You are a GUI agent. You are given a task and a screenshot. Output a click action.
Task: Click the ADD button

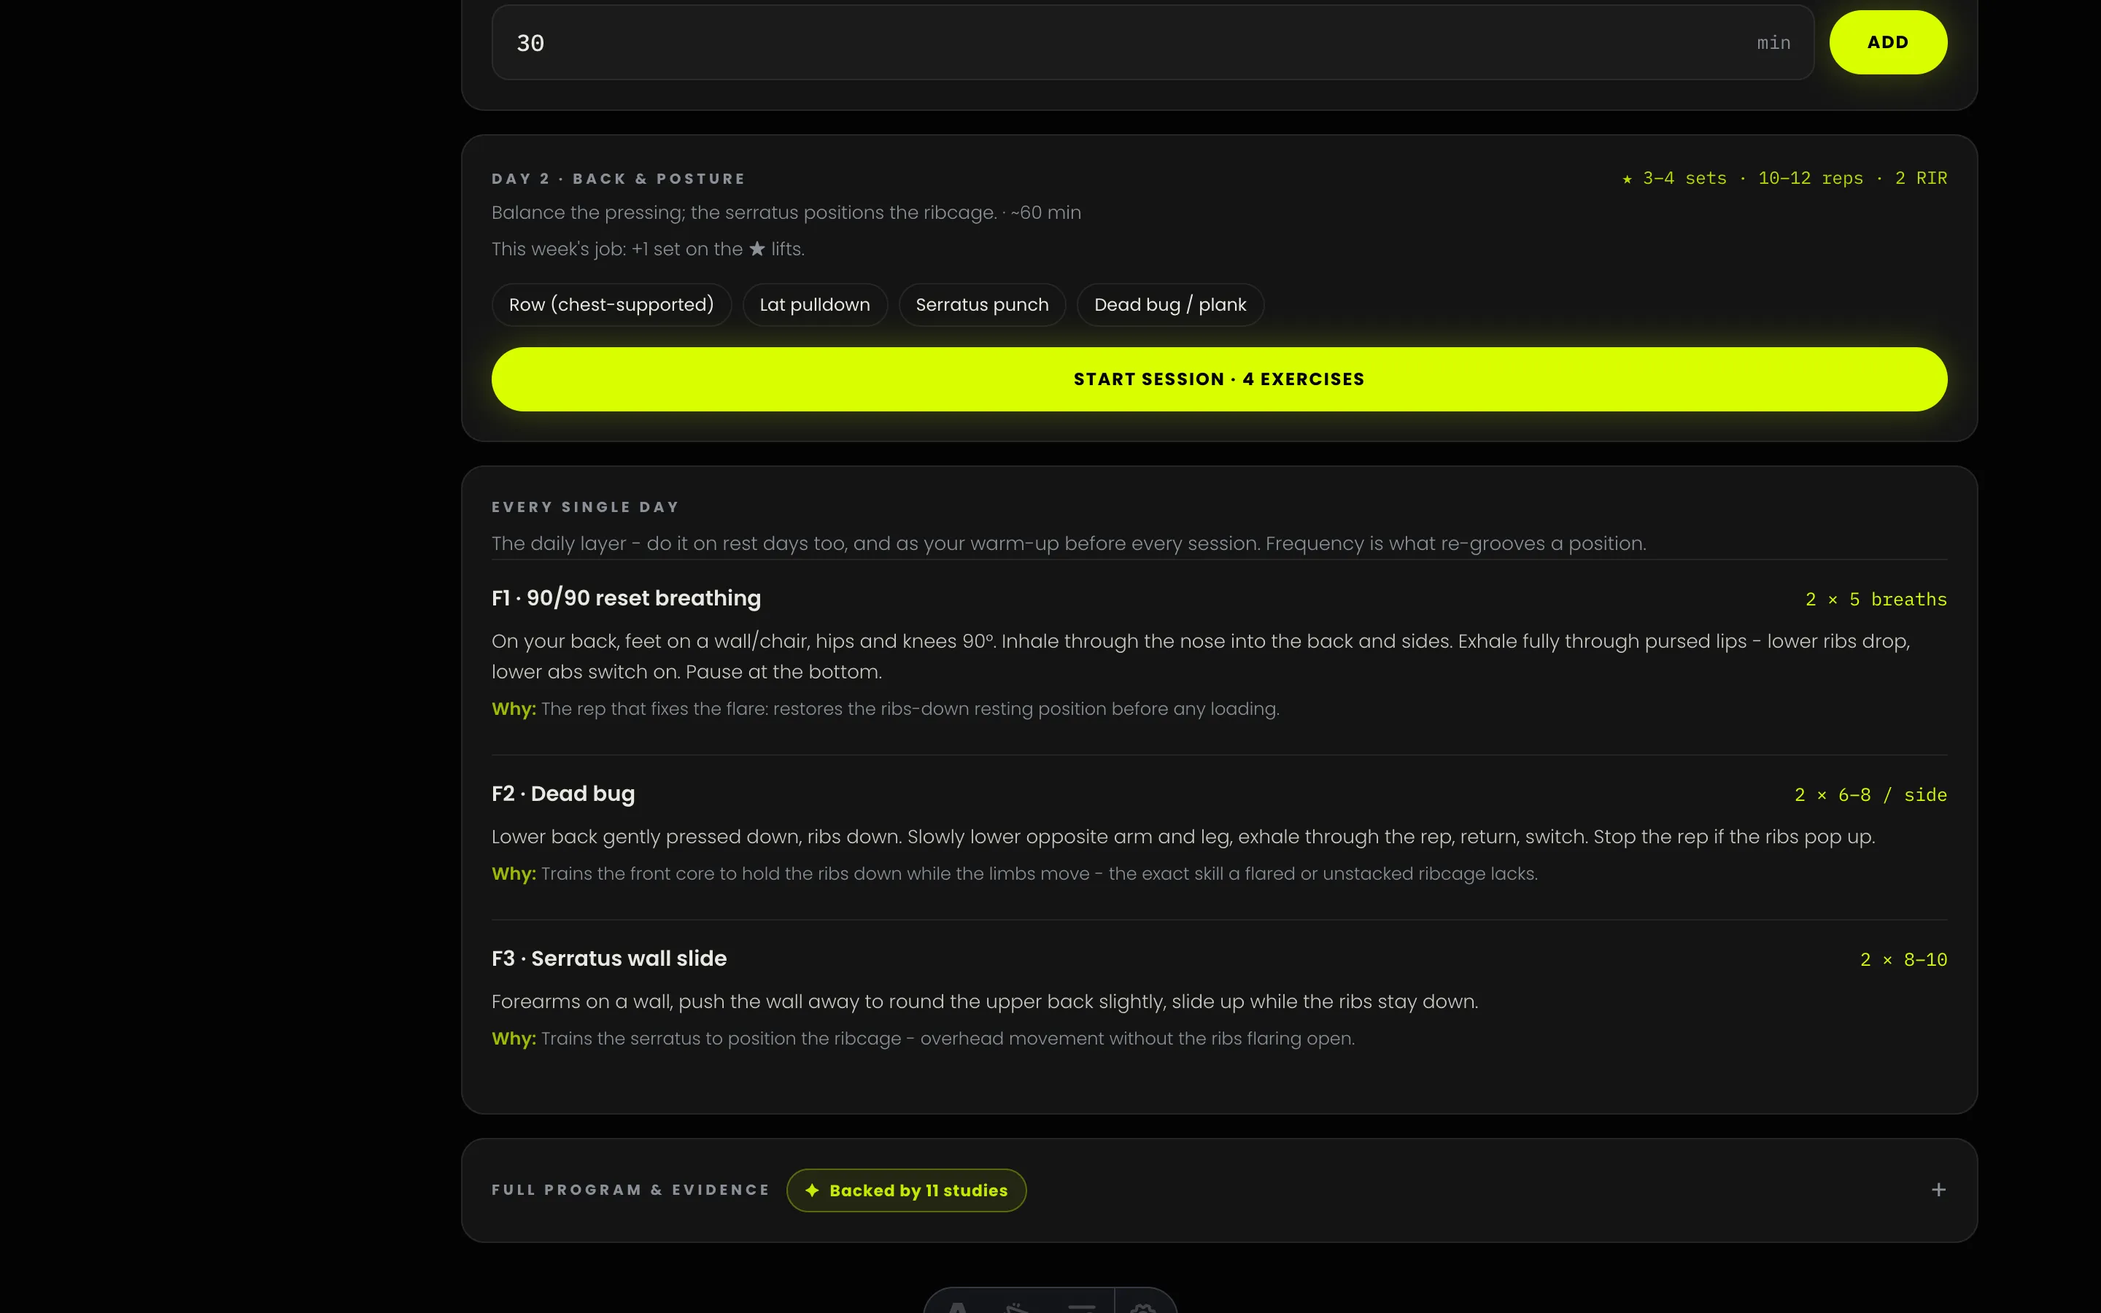tap(1887, 42)
